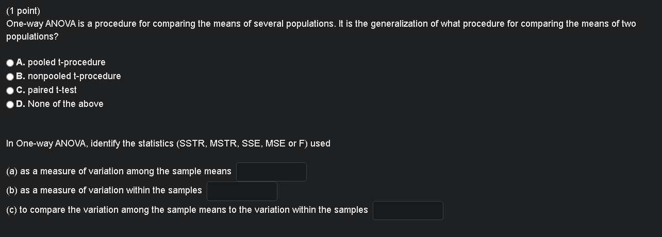This screenshot has width=662, height=237.
Task: Click the 'paired t-test' answer label
Action: click(x=52, y=90)
